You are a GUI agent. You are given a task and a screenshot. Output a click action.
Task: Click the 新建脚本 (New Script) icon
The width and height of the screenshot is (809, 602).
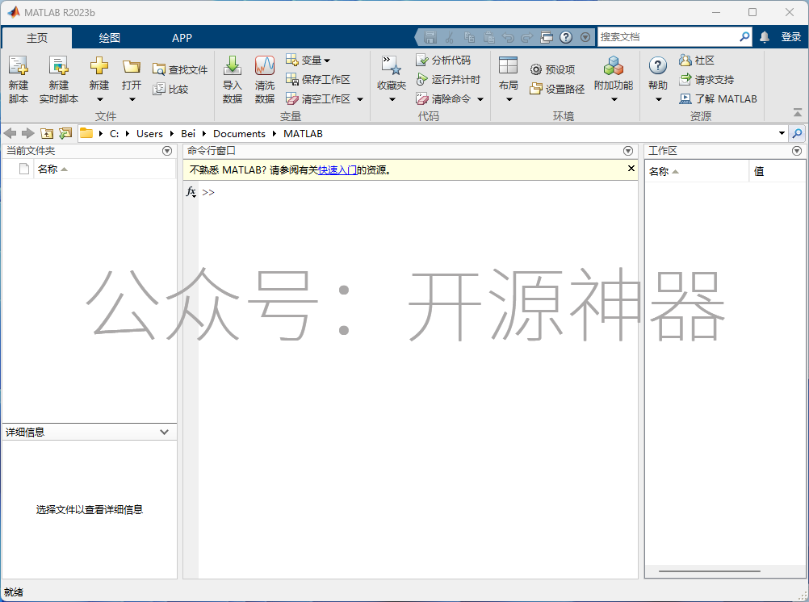click(x=18, y=66)
